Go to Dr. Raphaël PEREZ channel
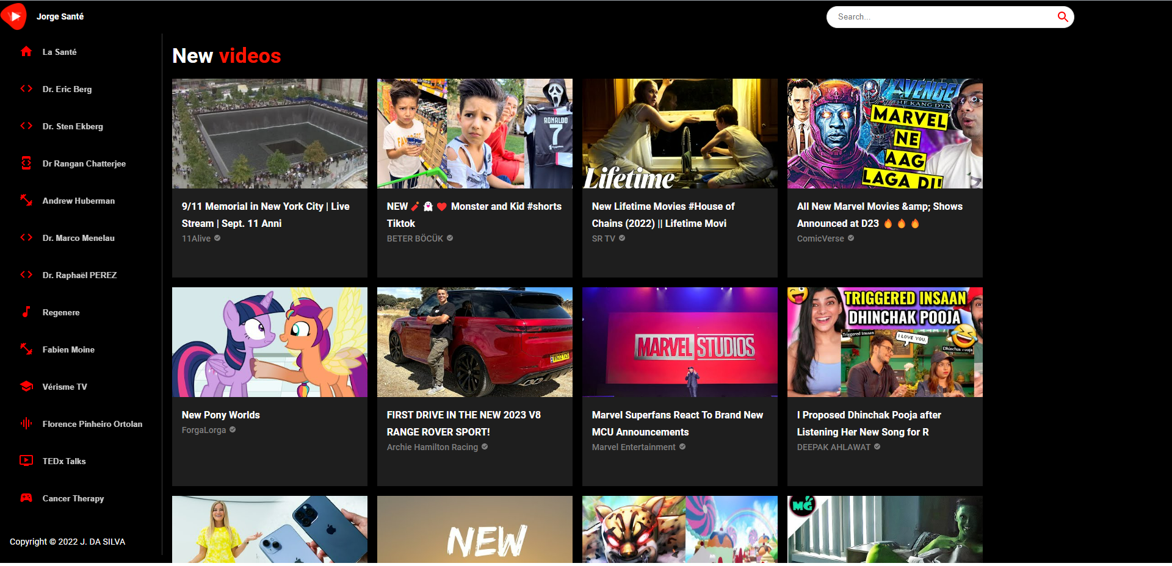 pos(81,275)
